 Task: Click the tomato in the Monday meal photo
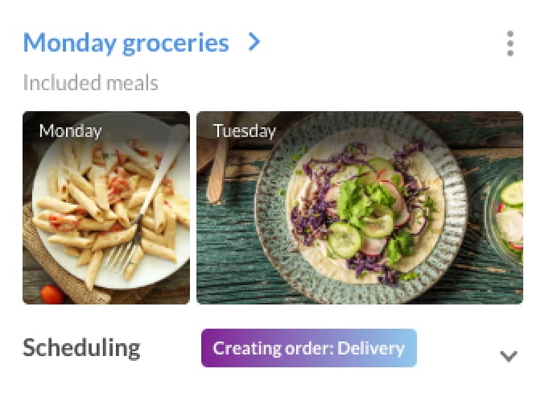[52, 293]
